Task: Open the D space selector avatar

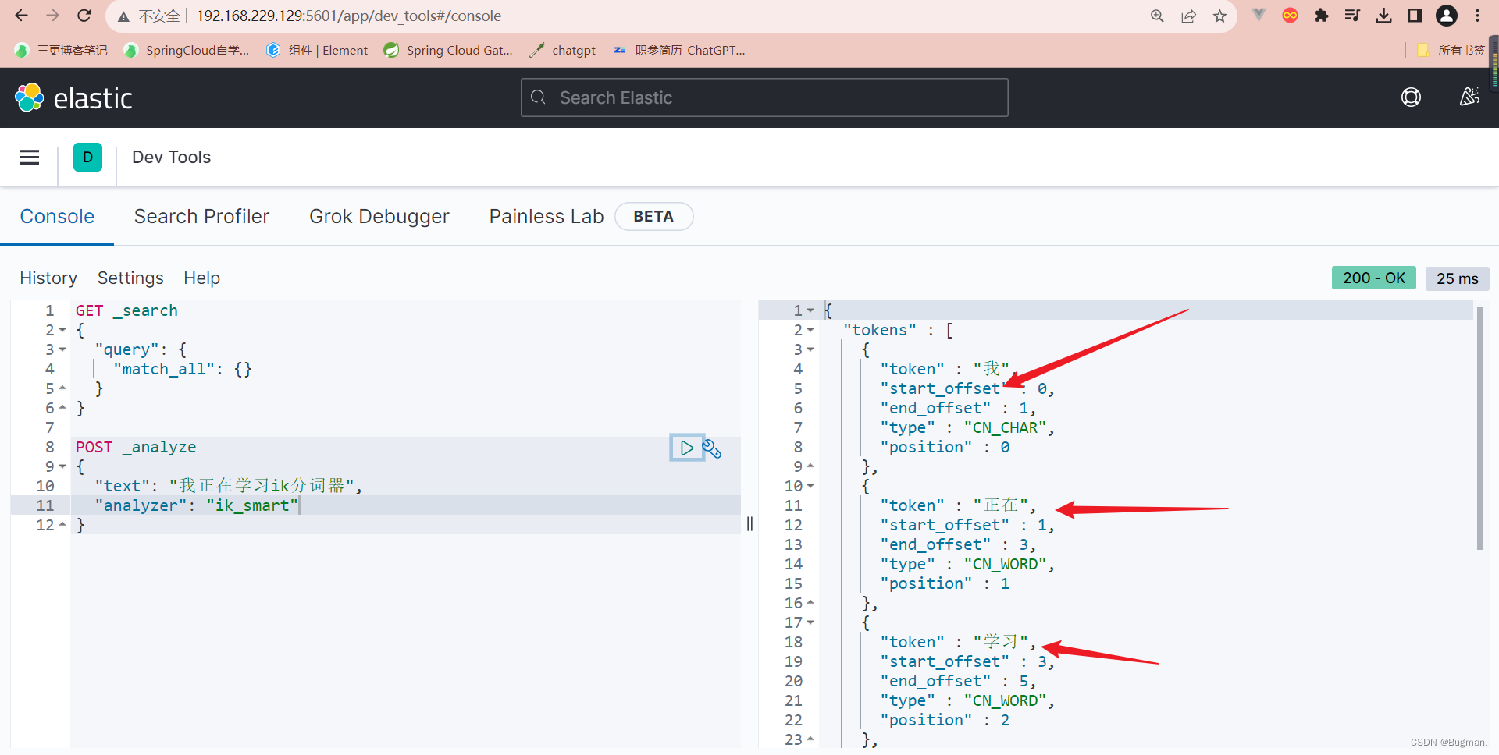Action: [87, 158]
